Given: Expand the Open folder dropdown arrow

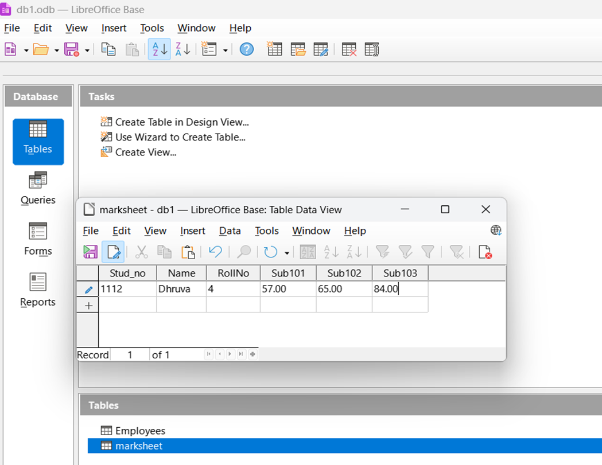Looking at the screenshot, I should coord(56,50).
